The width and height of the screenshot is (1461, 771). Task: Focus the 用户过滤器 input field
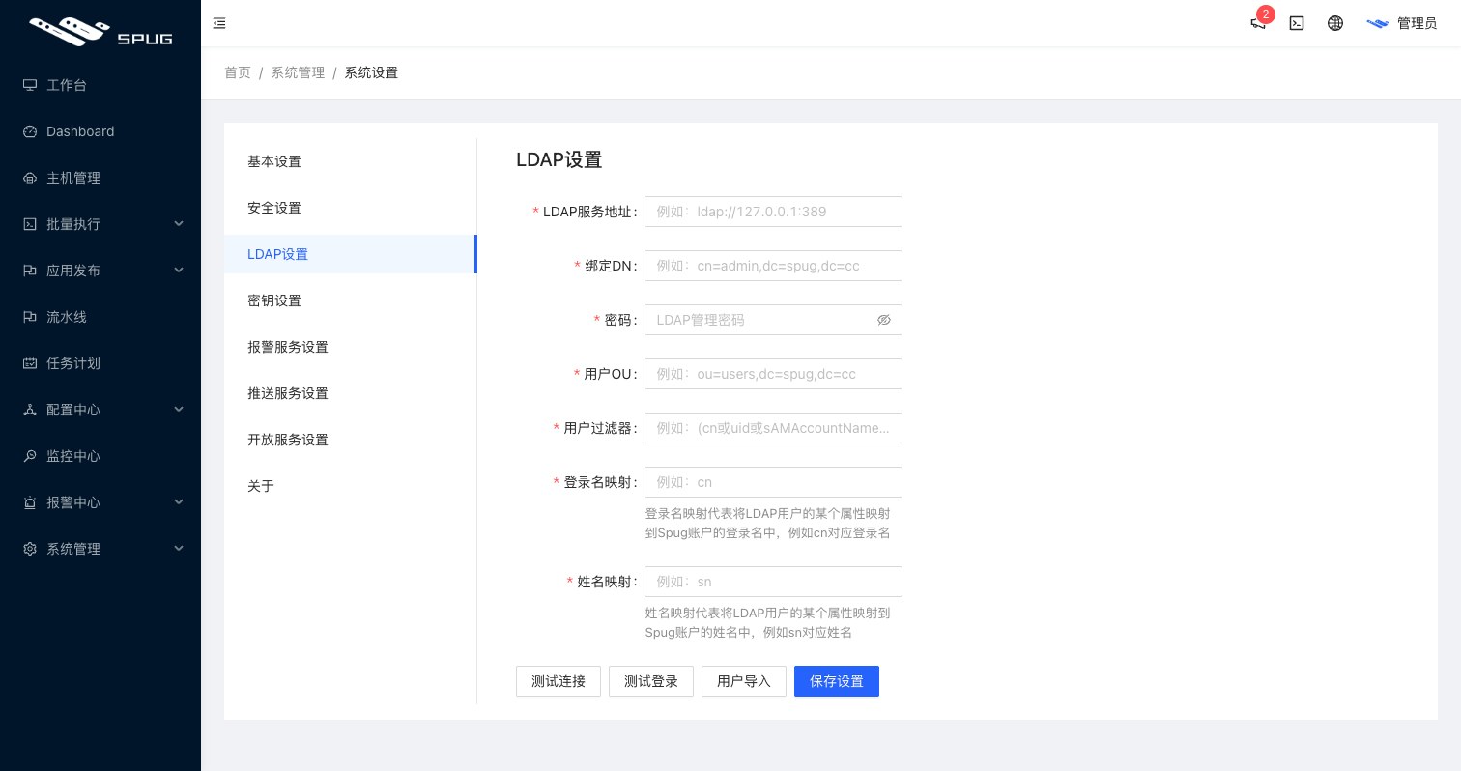coord(773,428)
